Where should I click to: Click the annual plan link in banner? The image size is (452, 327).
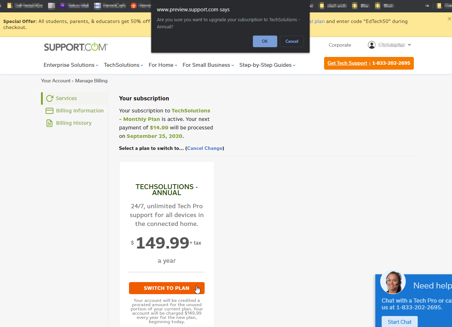tap(317, 21)
